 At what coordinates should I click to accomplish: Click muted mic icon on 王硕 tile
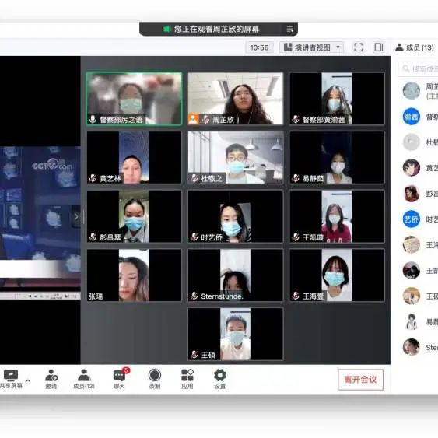(194, 355)
